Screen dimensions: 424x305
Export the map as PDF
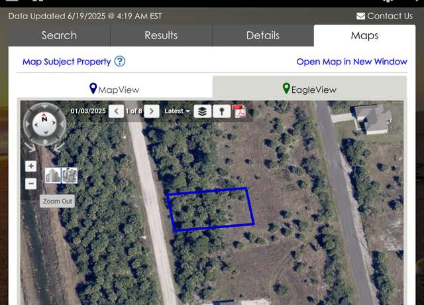point(240,111)
